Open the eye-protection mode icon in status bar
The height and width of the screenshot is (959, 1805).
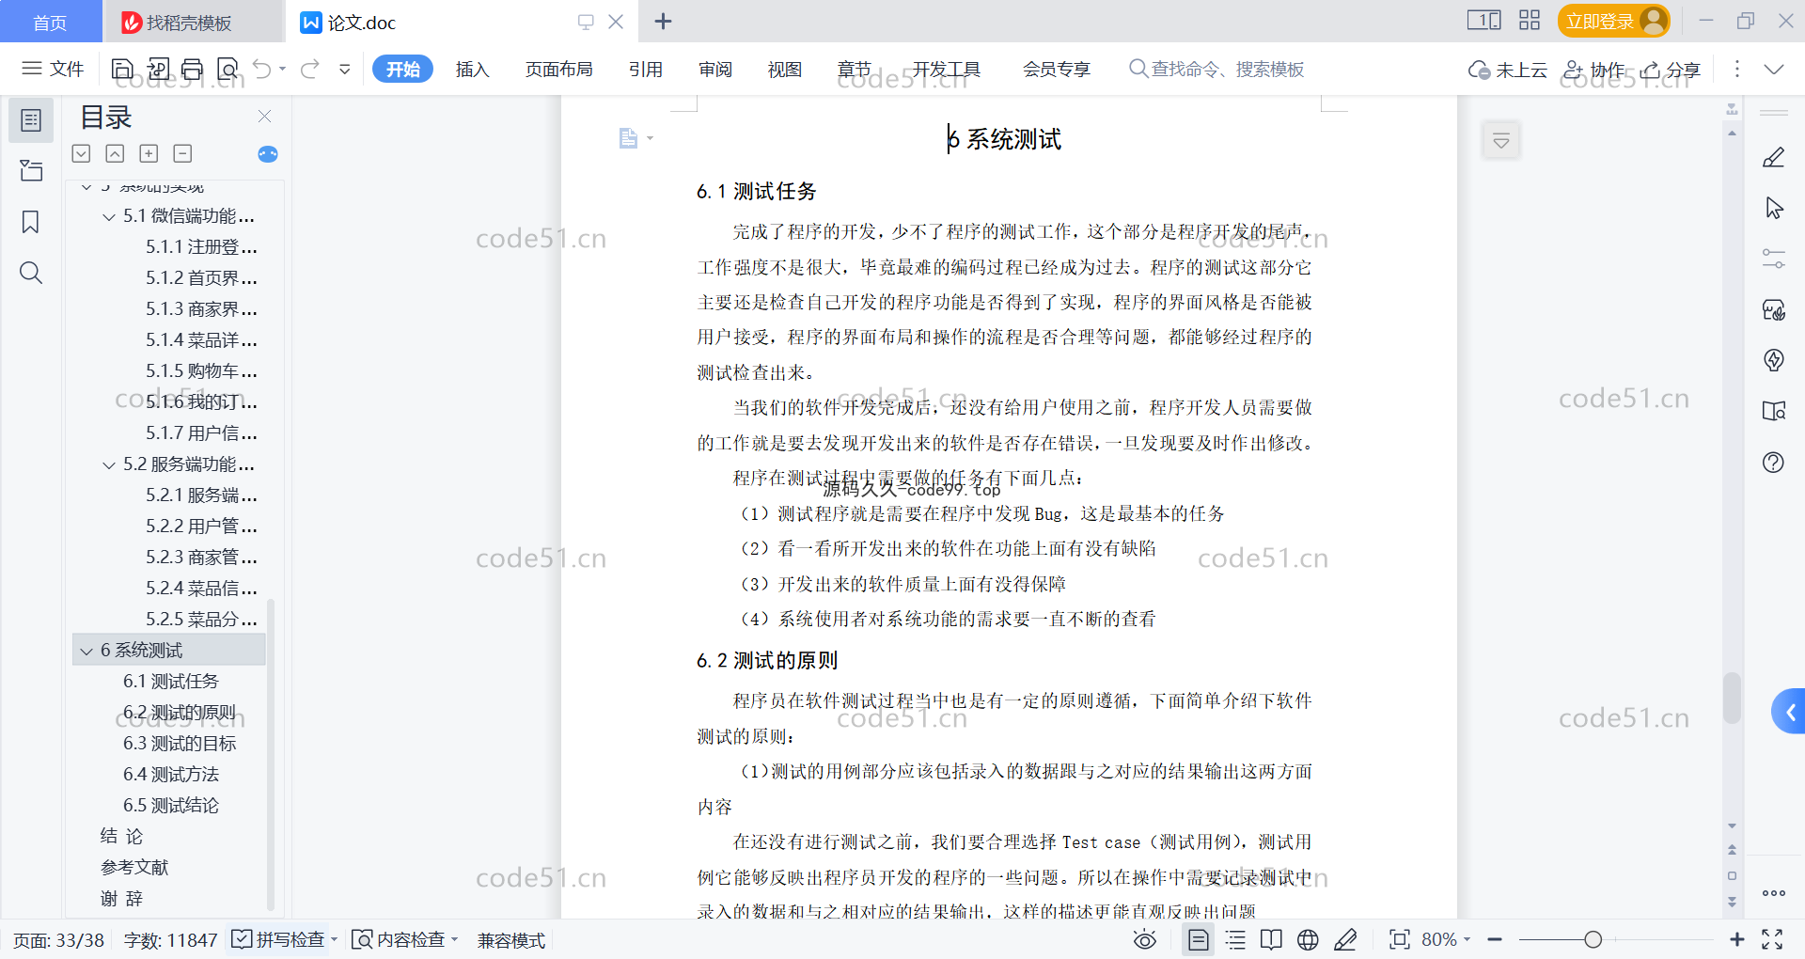[1145, 939]
